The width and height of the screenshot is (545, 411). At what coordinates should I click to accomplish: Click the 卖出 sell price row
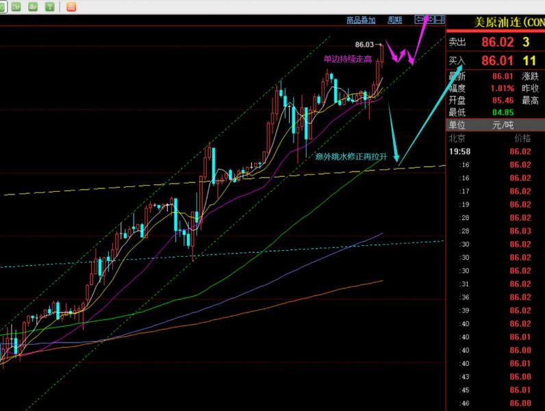494,42
